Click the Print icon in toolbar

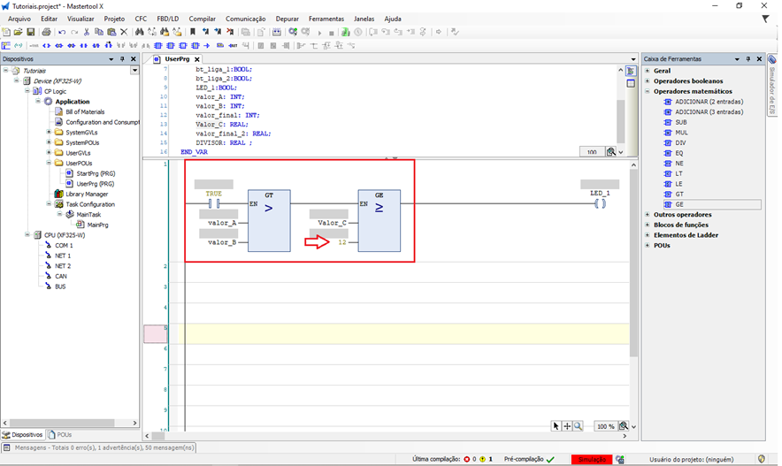46,32
